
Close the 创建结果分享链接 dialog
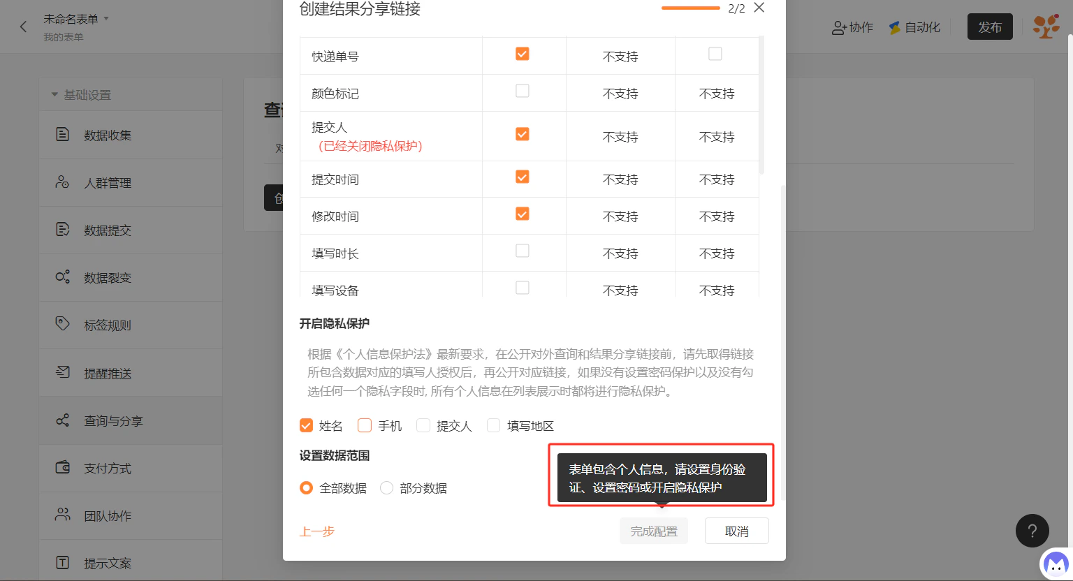coord(759,8)
